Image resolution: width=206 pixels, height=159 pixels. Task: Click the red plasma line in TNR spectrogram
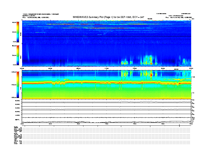pyautogui.click(x=106, y=83)
